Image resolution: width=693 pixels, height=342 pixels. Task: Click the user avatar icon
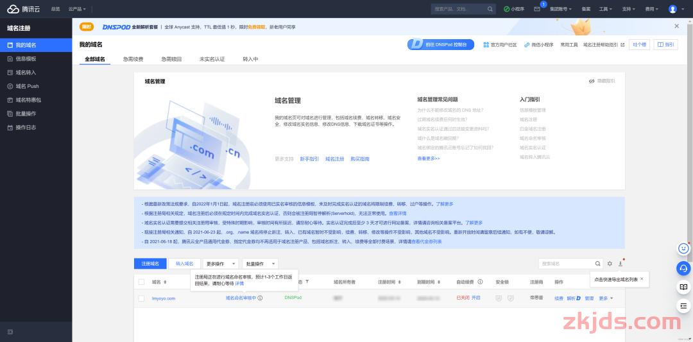672,9
